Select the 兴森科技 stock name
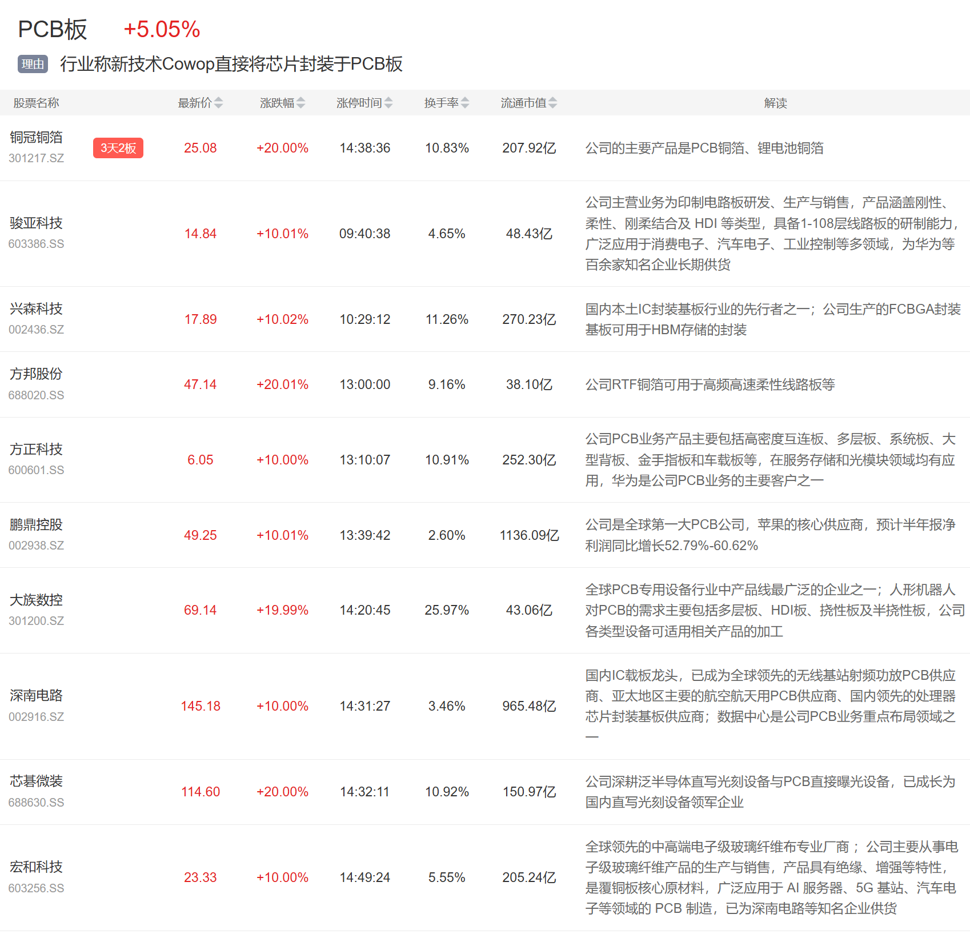 tap(36, 308)
